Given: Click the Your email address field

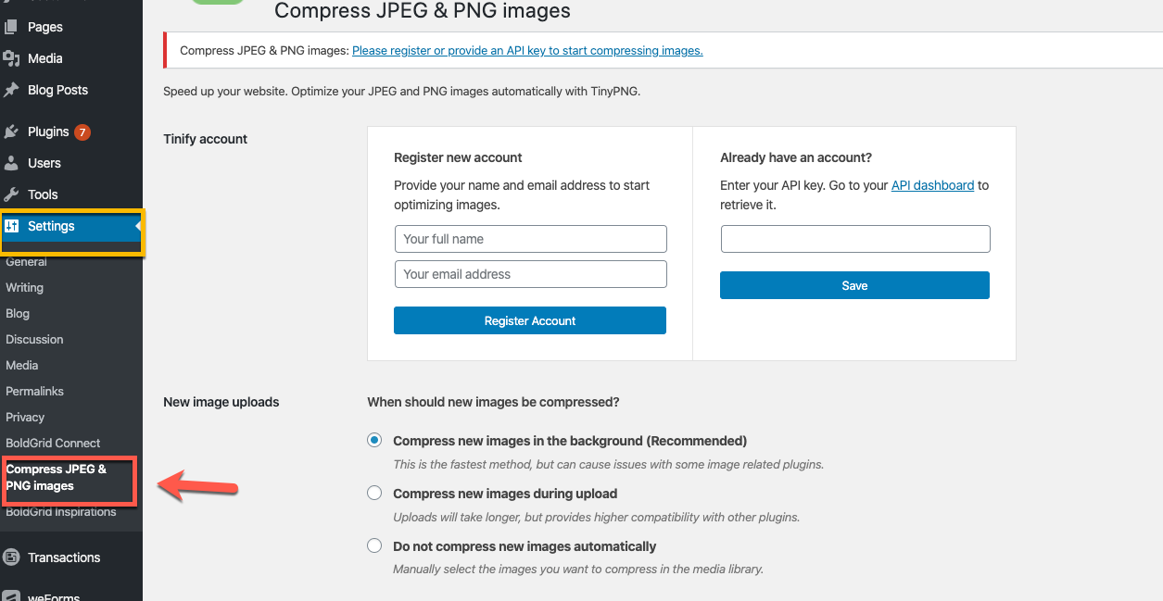Looking at the screenshot, I should click(530, 274).
